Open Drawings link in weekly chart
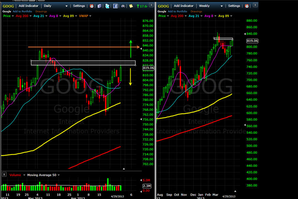The height and width of the screenshot is (199, 298). tap(196, 11)
